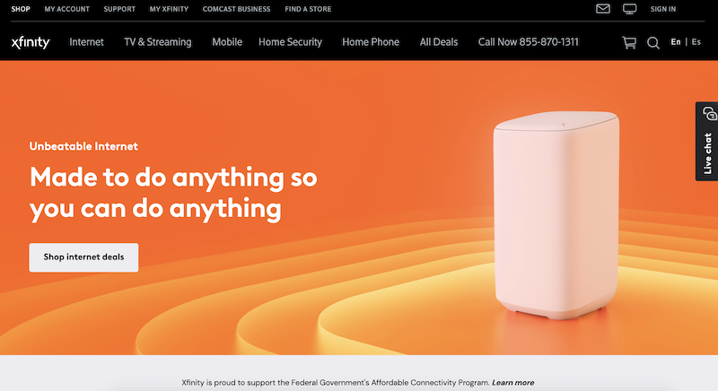Click the TV monitor icon
718x391 pixels.
[630, 9]
